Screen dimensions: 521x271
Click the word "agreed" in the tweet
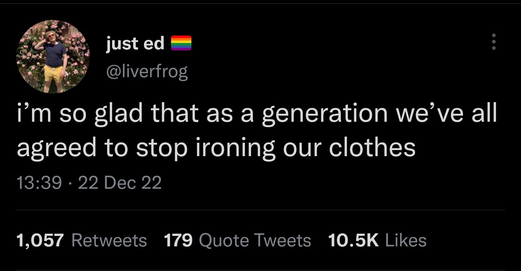[56, 148]
